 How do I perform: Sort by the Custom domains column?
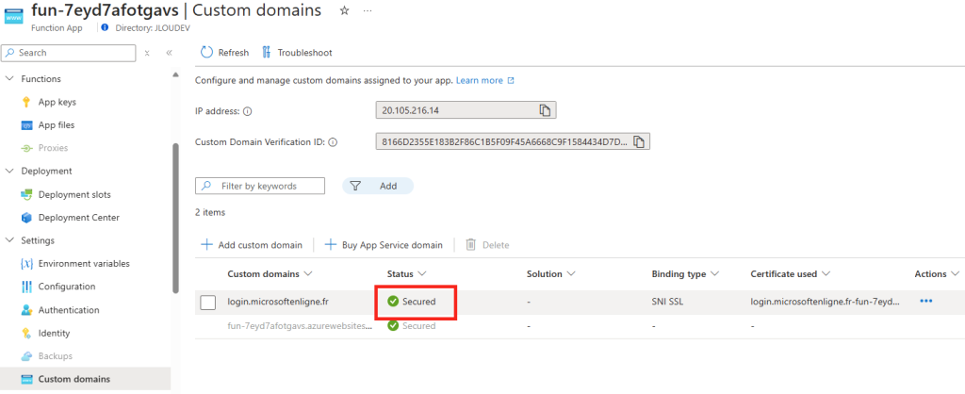coord(270,273)
